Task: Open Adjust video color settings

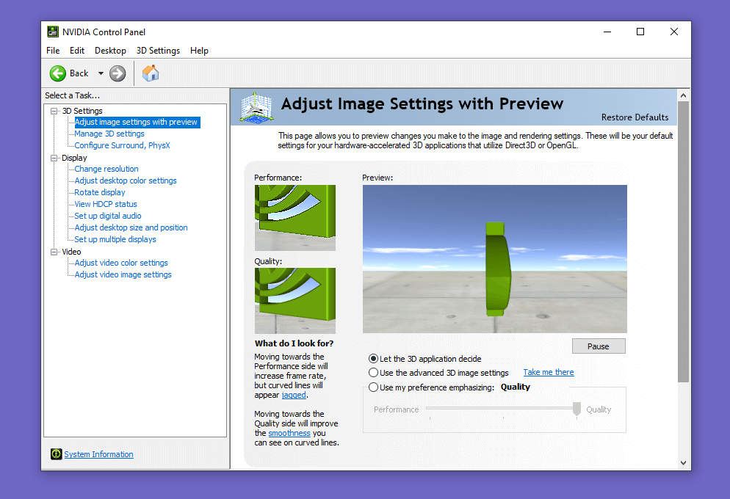Action: coord(121,263)
